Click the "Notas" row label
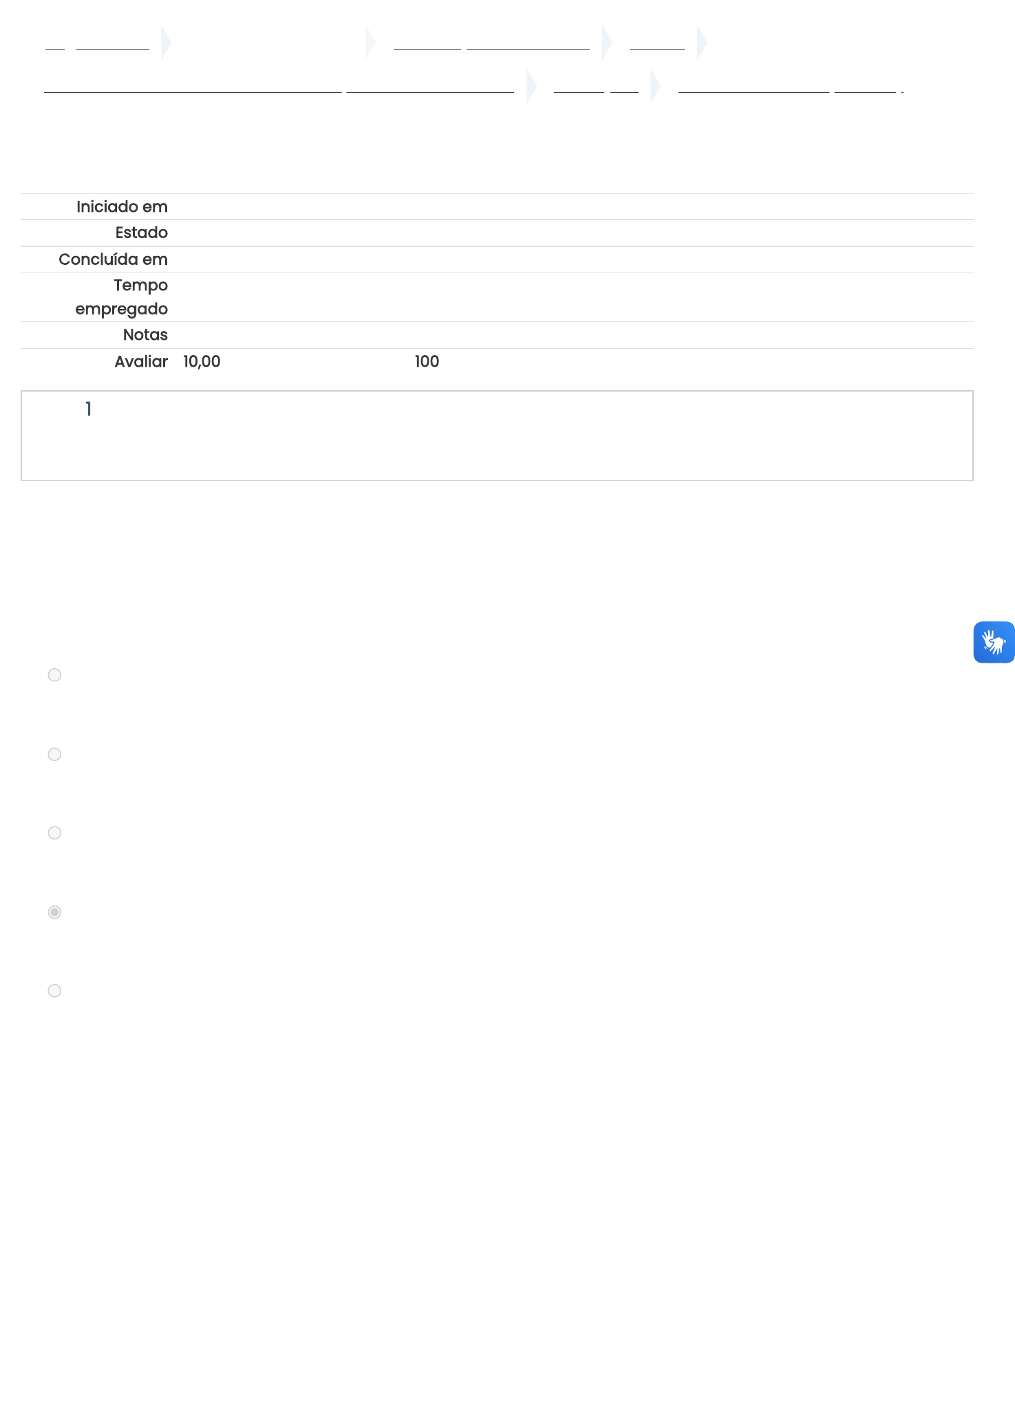This screenshot has height=1423, width=1015. pos(145,335)
